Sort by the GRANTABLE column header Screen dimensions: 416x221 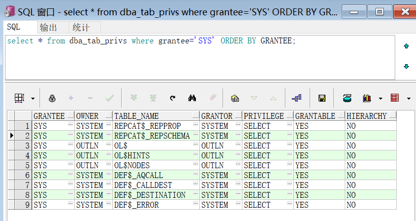coord(319,116)
